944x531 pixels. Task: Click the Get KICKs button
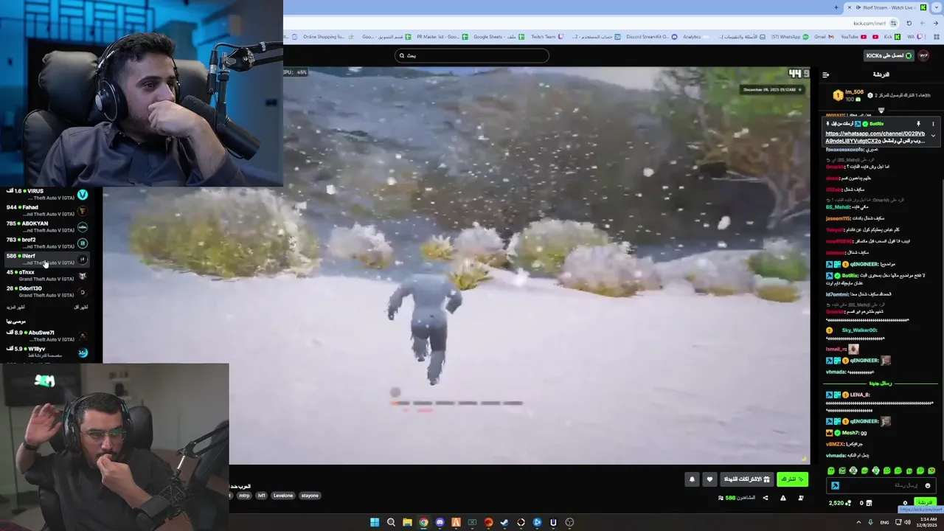(x=889, y=55)
